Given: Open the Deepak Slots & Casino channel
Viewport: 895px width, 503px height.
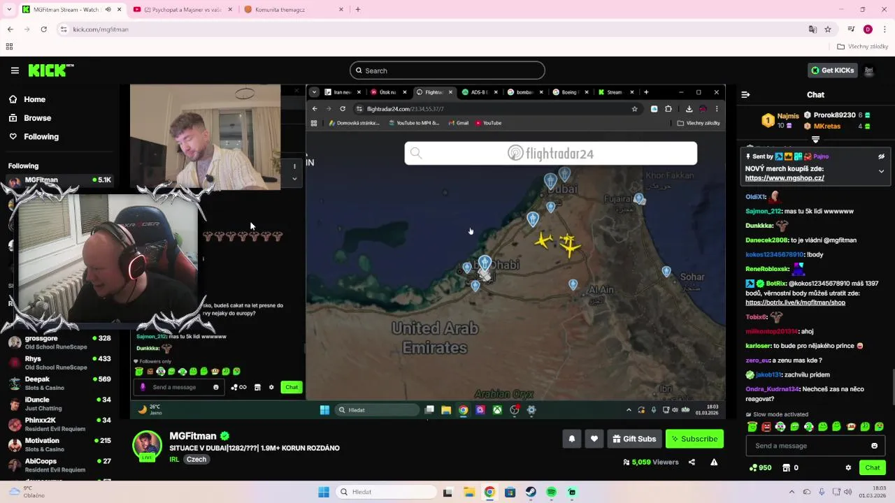Looking at the screenshot, I should [59, 383].
